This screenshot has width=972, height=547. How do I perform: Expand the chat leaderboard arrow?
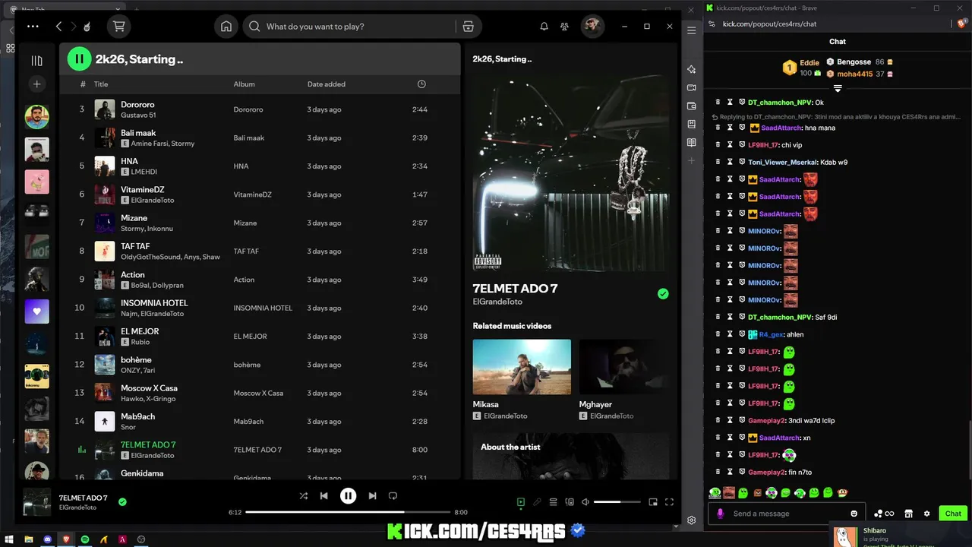click(838, 89)
